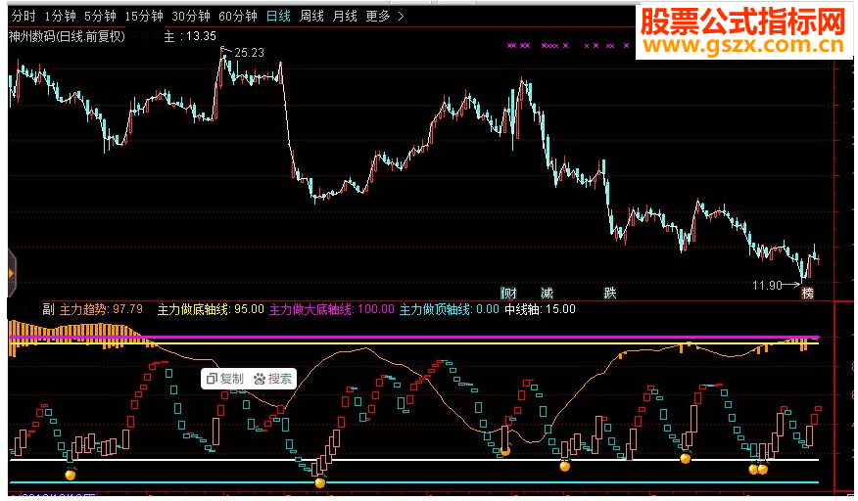Select the 30分钟 chart period

pos(191,17)
